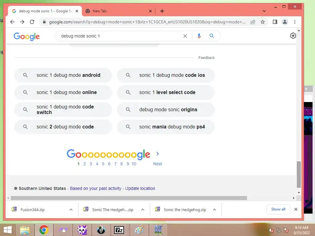Screen dimensions: 315x236
Task: Search sonic 1 debug mode code switch
Action: 63,110
